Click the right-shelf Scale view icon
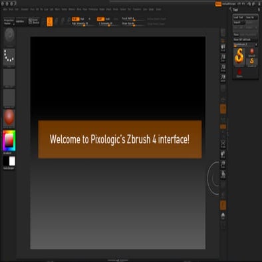Image resolution: width=262 pixels, height=262 pixels. [x=223, y=165]
